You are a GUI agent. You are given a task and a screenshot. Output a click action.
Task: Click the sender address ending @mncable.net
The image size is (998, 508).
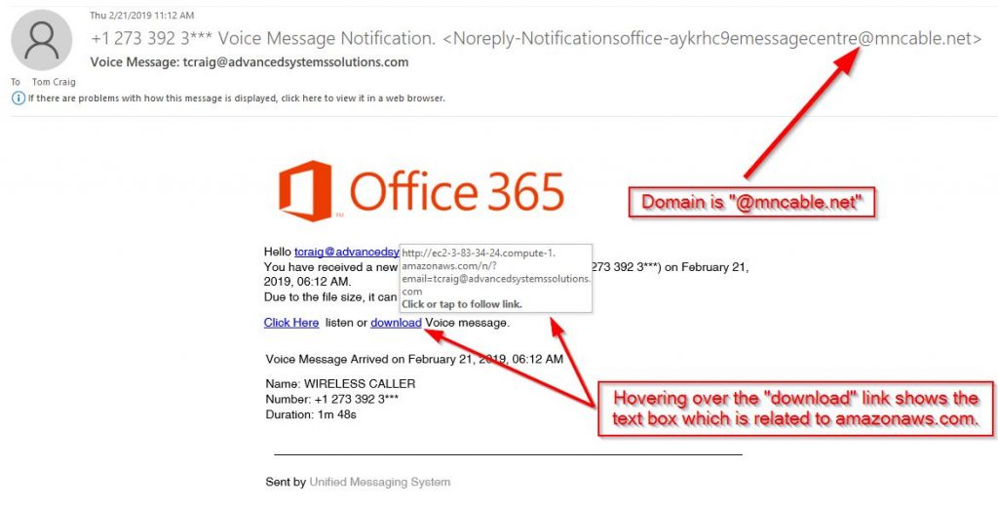[712, 39]
